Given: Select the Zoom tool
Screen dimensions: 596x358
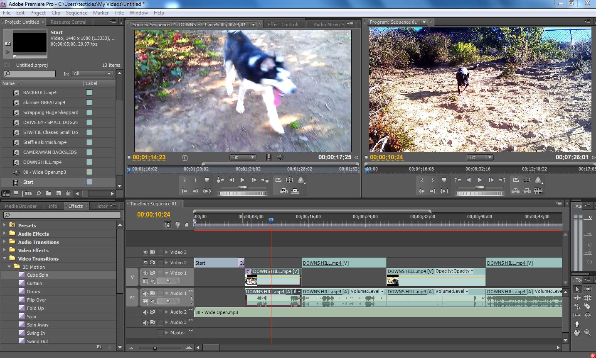Looking at the screenshot, I should coord(587,333).
